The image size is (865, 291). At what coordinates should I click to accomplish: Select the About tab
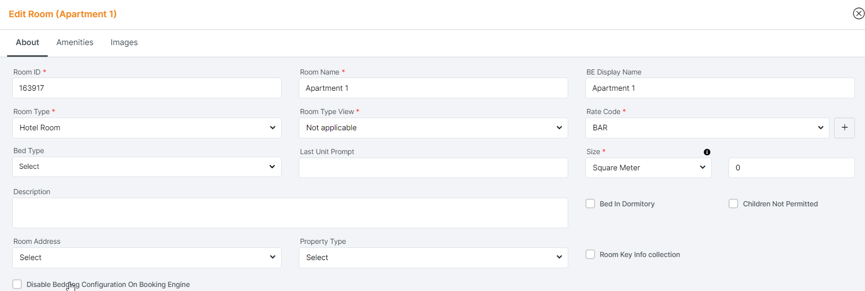27,43
